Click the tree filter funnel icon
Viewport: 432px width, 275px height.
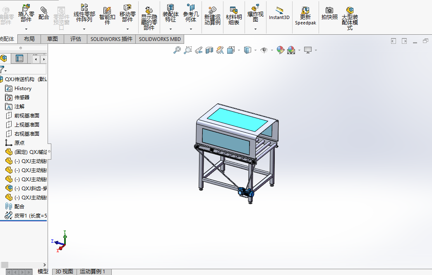click(x=2, y=69)
